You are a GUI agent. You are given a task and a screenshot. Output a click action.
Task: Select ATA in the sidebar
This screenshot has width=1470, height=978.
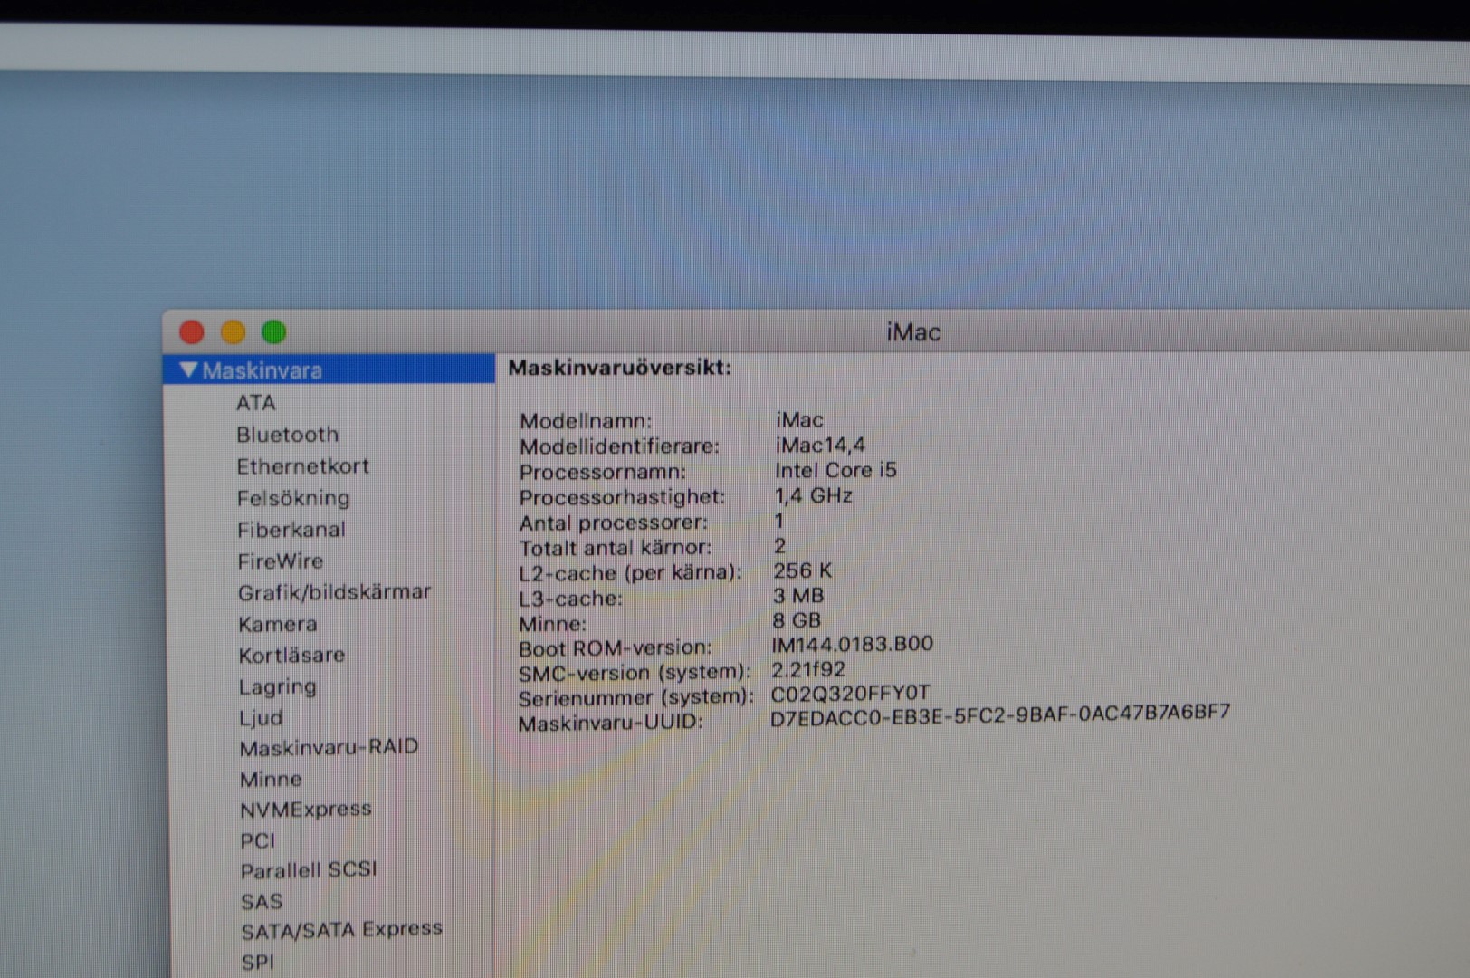coord(255,403)
